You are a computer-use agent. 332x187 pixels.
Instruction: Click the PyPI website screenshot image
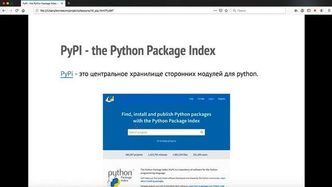[x=167, y=140]
